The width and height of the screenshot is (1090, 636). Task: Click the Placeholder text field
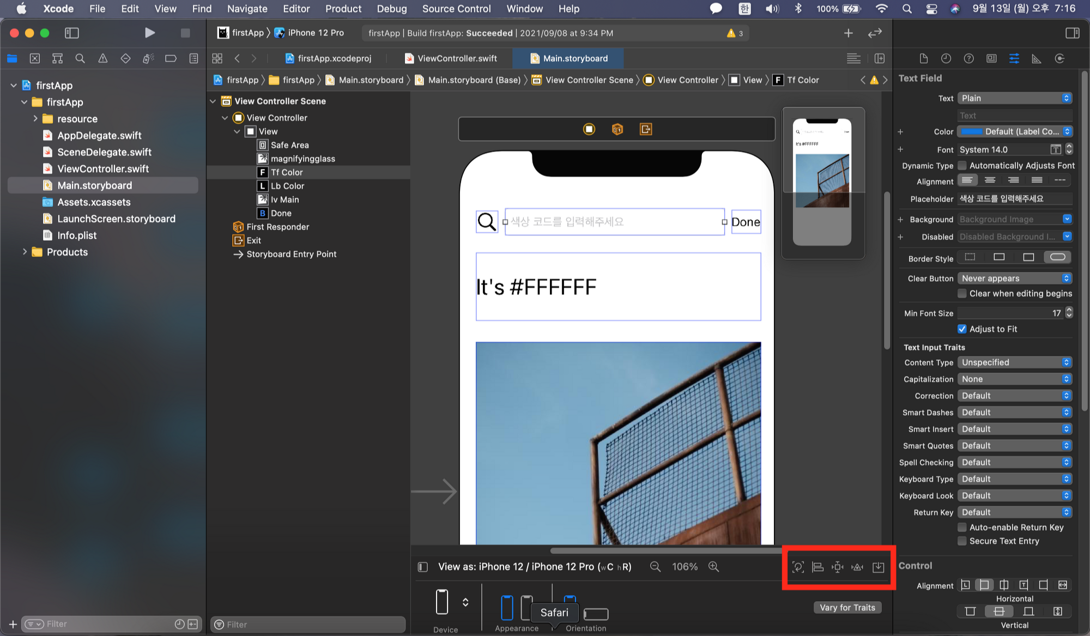(x=1014, y=198)
